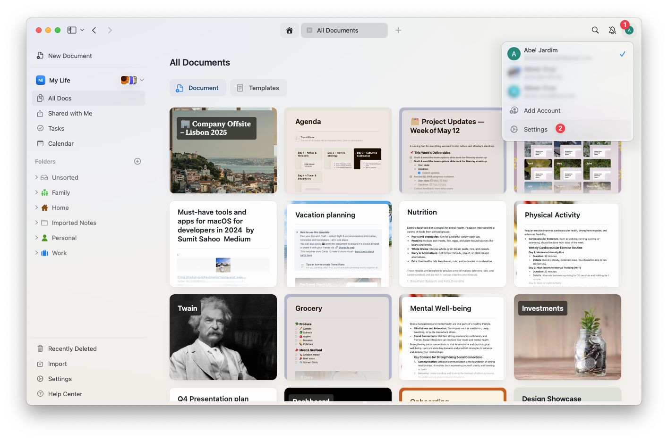The image size is (668, 440).
Task: Click the Unsorted tray icon
Action: pos(44,177)
